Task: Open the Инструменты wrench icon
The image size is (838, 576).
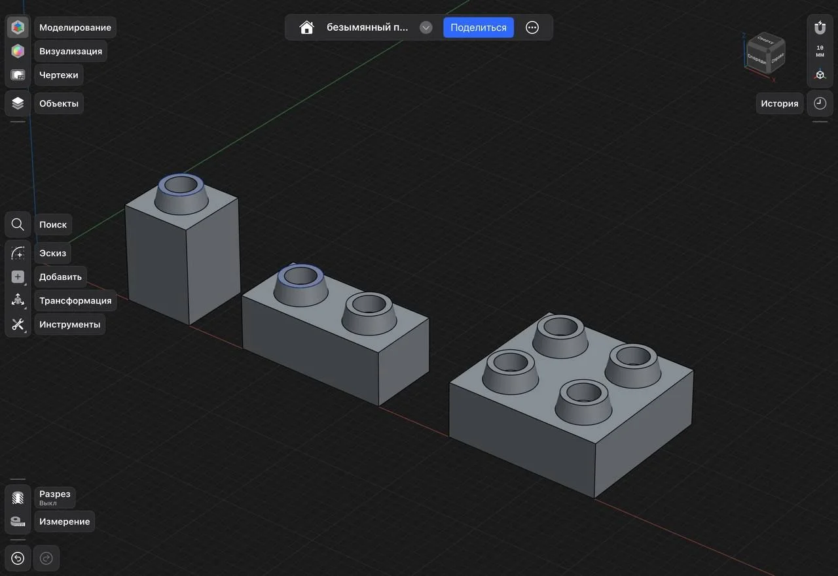Action: (18, 324)
